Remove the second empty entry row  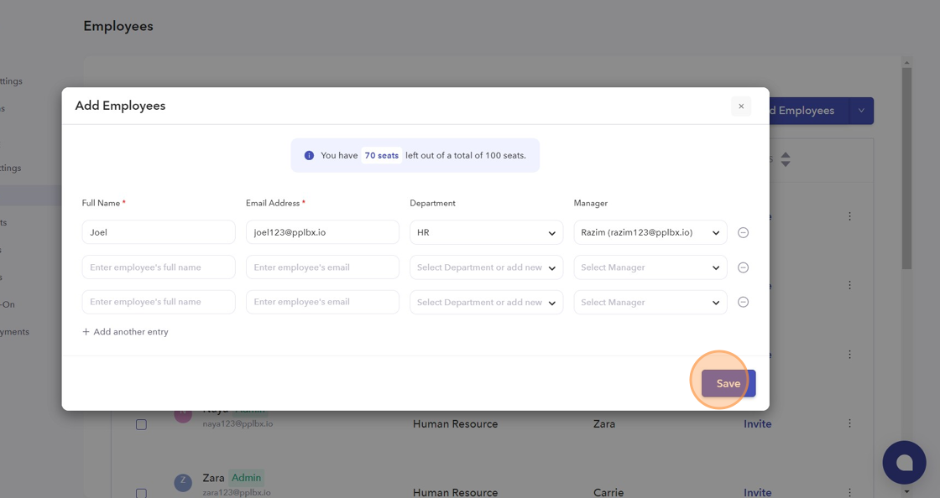pyautogui.click(x=743, y=267)
